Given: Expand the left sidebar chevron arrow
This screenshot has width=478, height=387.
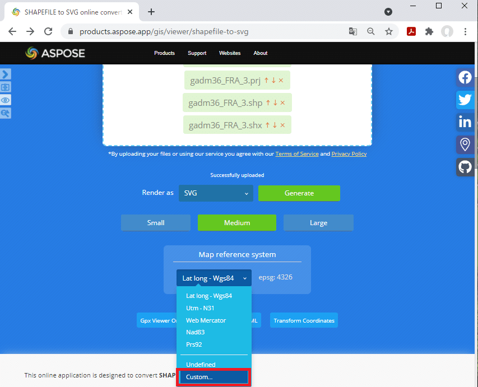Looking at the screenshot, I should click(6, 74).
